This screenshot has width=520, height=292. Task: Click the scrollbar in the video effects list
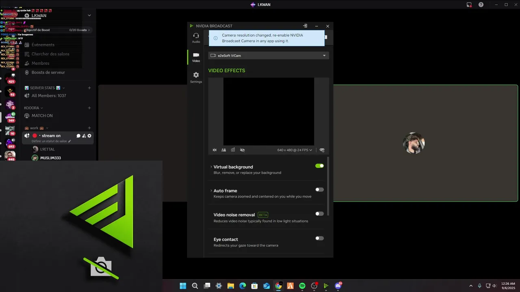click(x=328, y=187)
